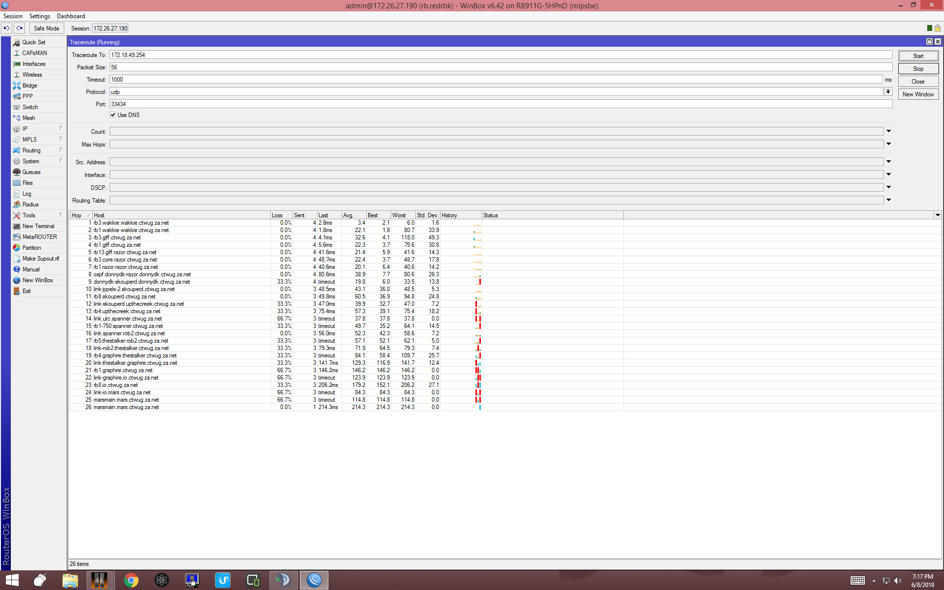Open the Protocol dropdown

[888, 92]
